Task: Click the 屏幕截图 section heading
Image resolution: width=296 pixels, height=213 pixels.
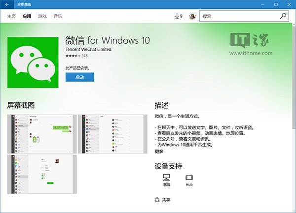Action: [x=21, y=105]
